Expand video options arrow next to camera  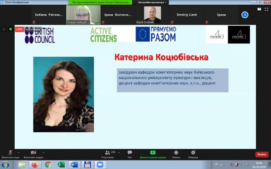click(43, 152)
